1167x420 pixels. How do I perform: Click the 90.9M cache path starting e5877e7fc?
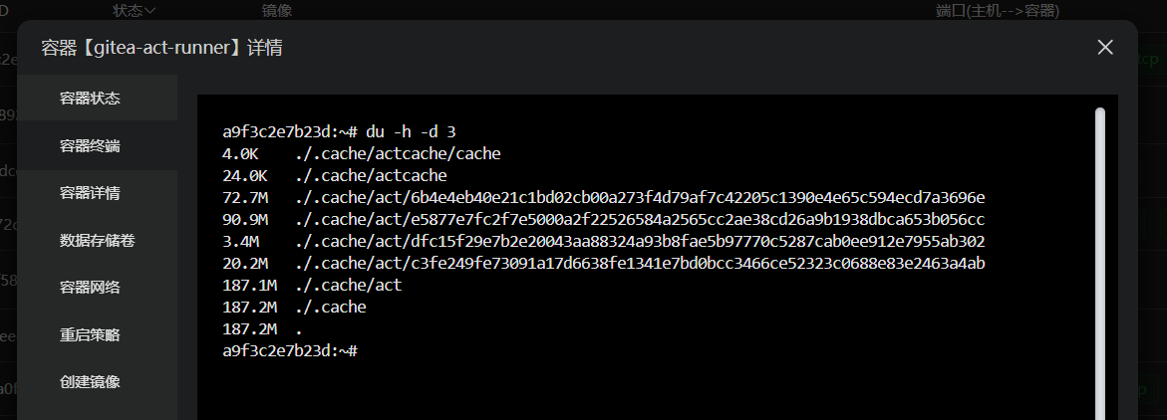pyautogui.click(x=640, y=219)
